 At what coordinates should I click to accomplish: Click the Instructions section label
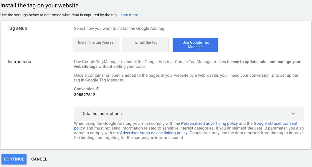(x=19, y=62)
